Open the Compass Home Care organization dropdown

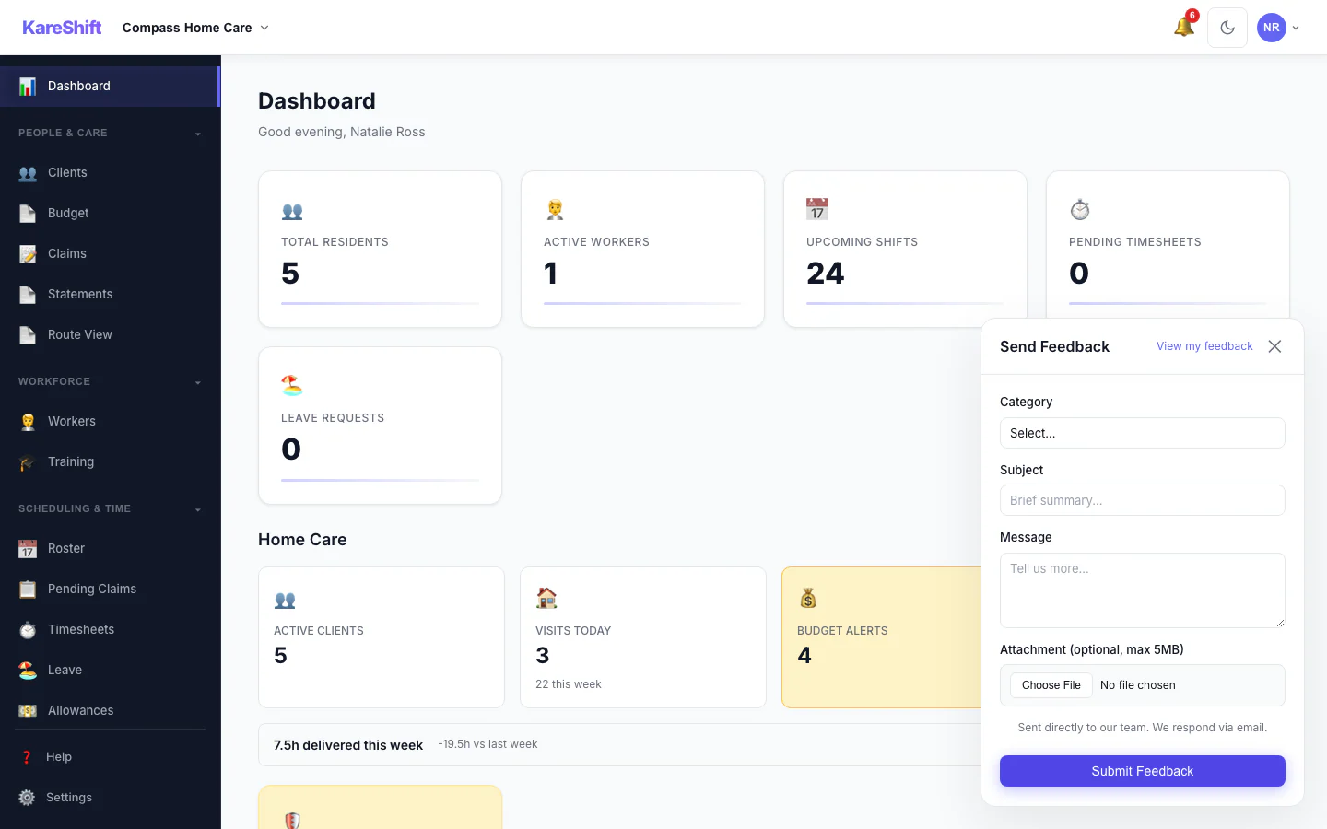coord(195,28)
